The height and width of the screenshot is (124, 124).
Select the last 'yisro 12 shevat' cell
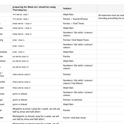pos(36,104)
